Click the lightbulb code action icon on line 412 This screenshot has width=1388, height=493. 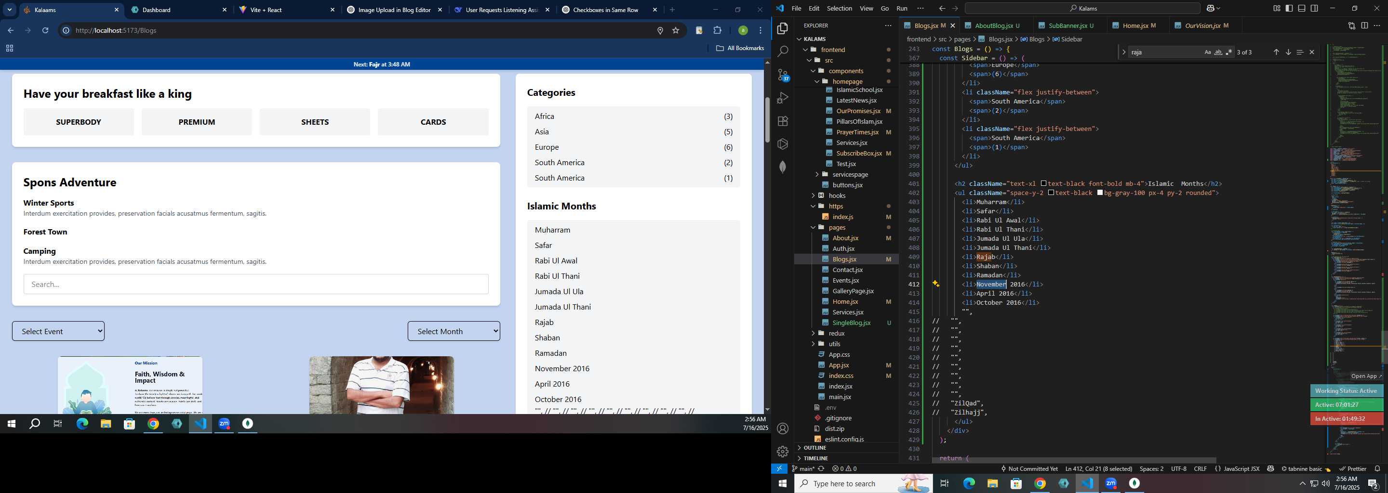[936, 284]
